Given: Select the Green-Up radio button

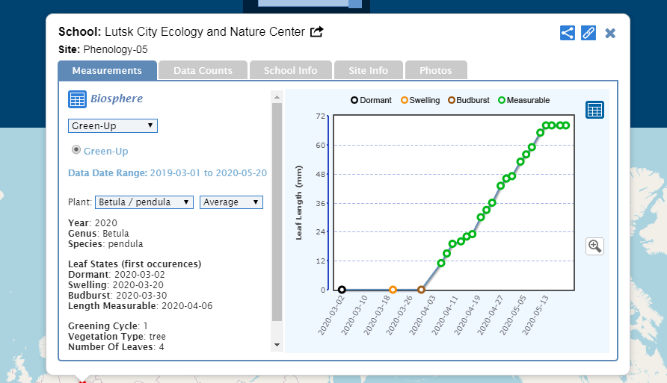Looking at the screenshot, I should 76,150.
